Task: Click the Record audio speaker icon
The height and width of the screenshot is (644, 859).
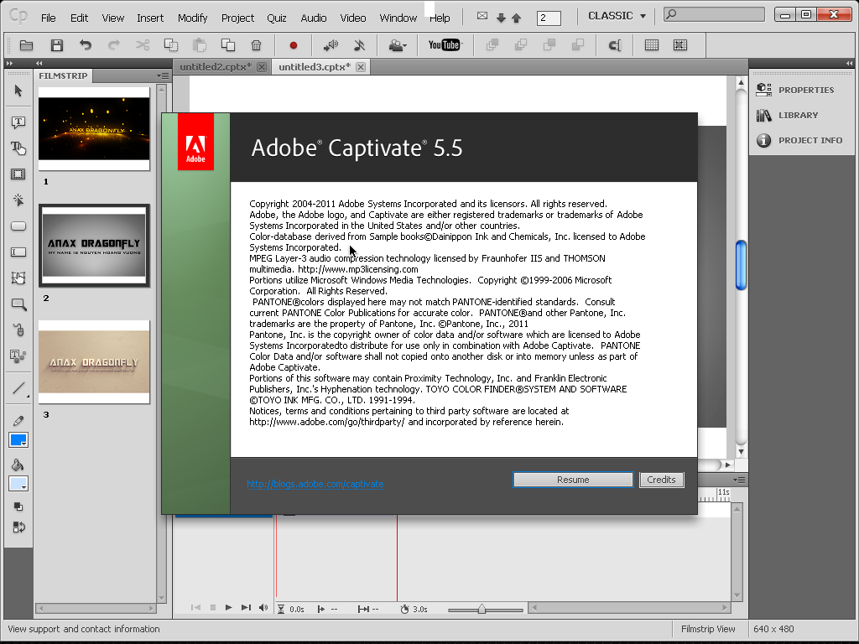Action: coord(331,45)
